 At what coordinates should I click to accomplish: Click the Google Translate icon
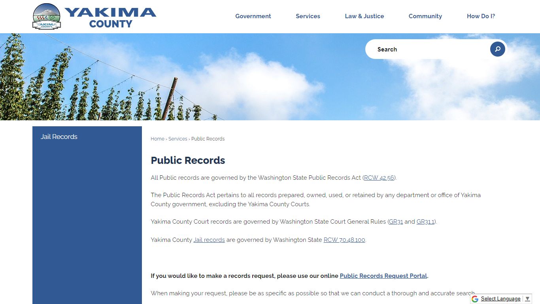click(475, 299)
